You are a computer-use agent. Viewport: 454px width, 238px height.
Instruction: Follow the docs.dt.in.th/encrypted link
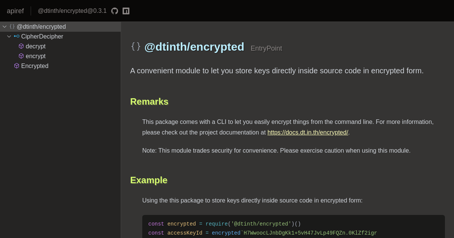(x=308, y=132)
